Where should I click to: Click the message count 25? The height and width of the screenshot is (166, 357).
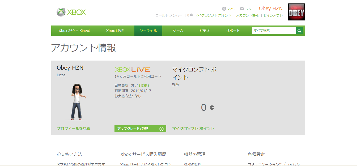pyautogui.click(x=249, y=9)
